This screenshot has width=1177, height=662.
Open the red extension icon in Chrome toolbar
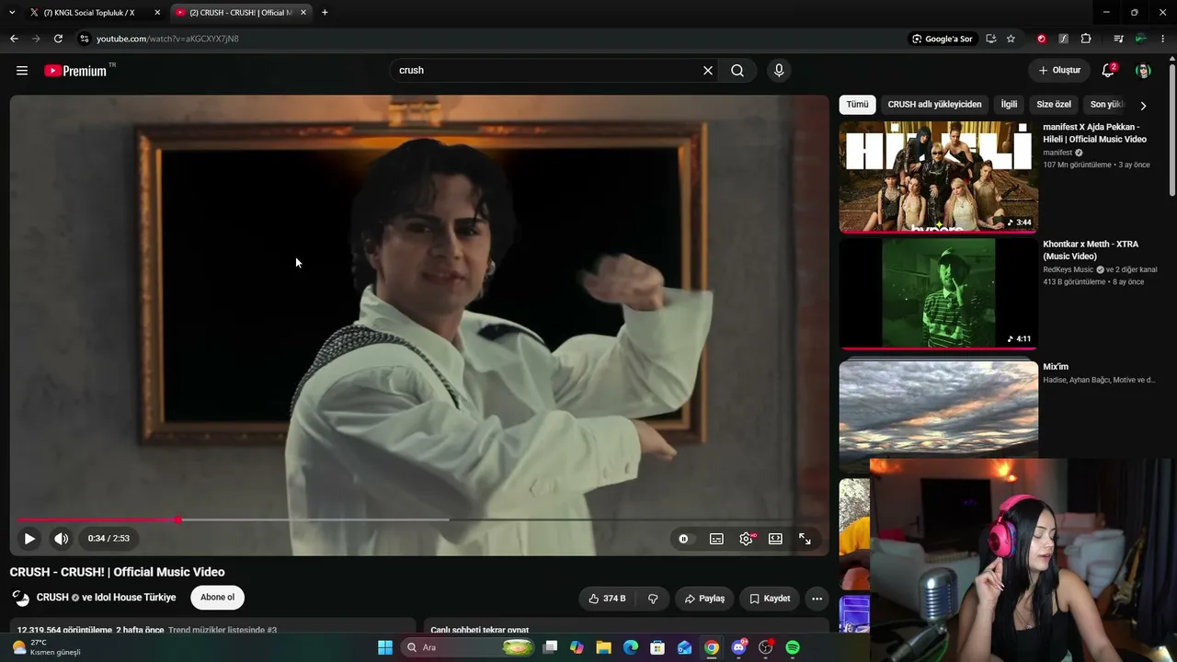point(1041,39)
